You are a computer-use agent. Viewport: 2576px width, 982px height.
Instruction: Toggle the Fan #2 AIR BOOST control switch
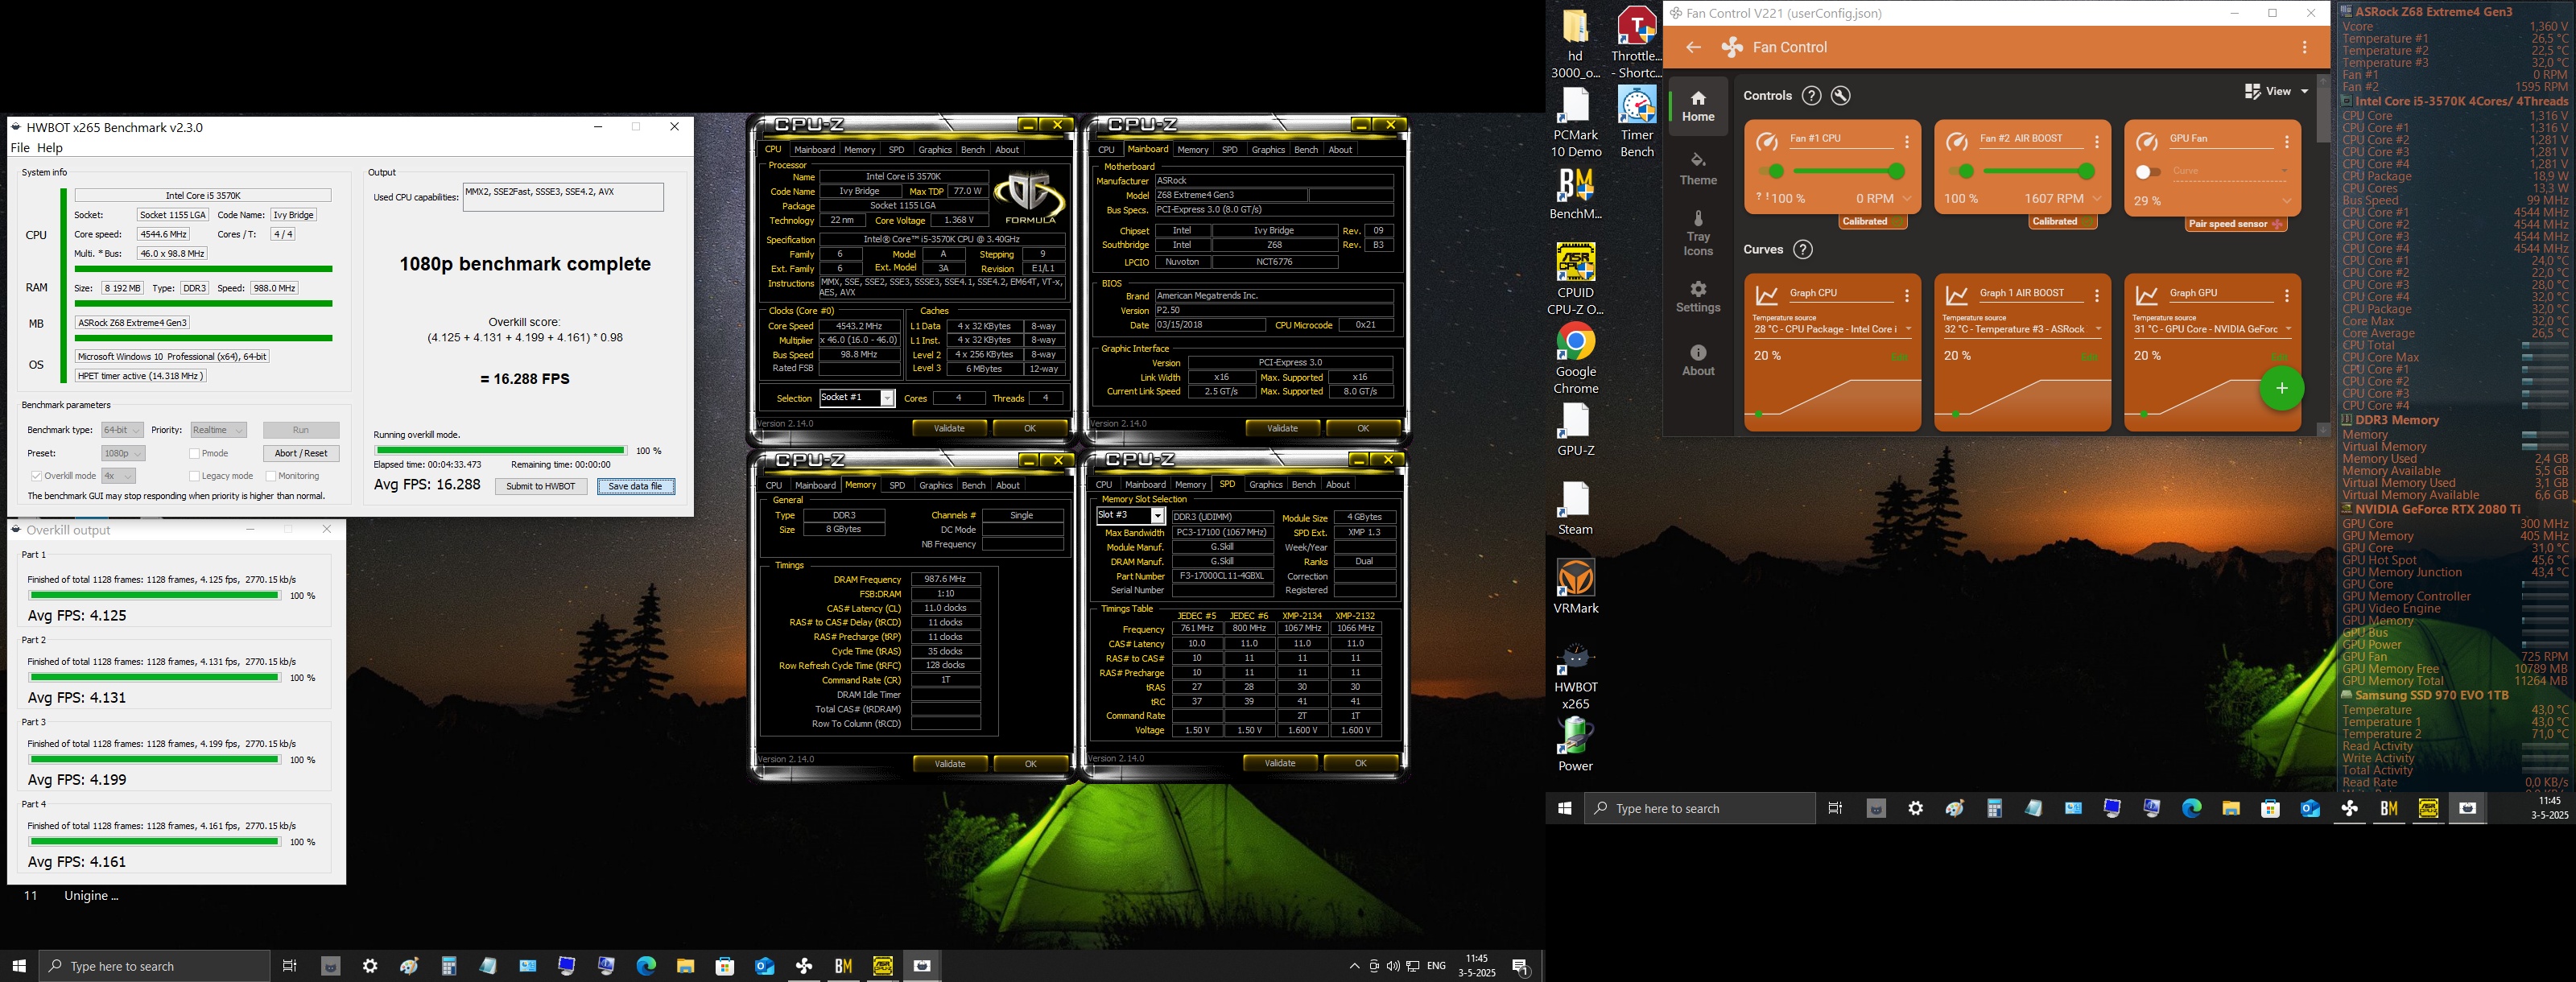pyautogui.click(x=1961, y=171)
